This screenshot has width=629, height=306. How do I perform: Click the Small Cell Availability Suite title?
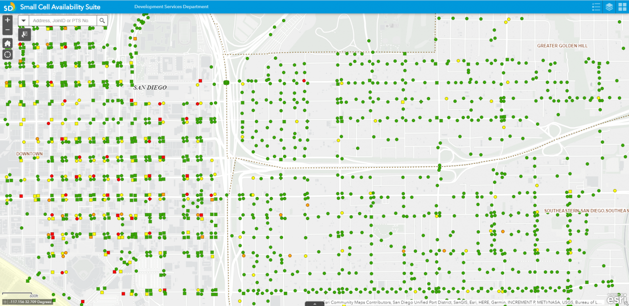pos(60,7)
